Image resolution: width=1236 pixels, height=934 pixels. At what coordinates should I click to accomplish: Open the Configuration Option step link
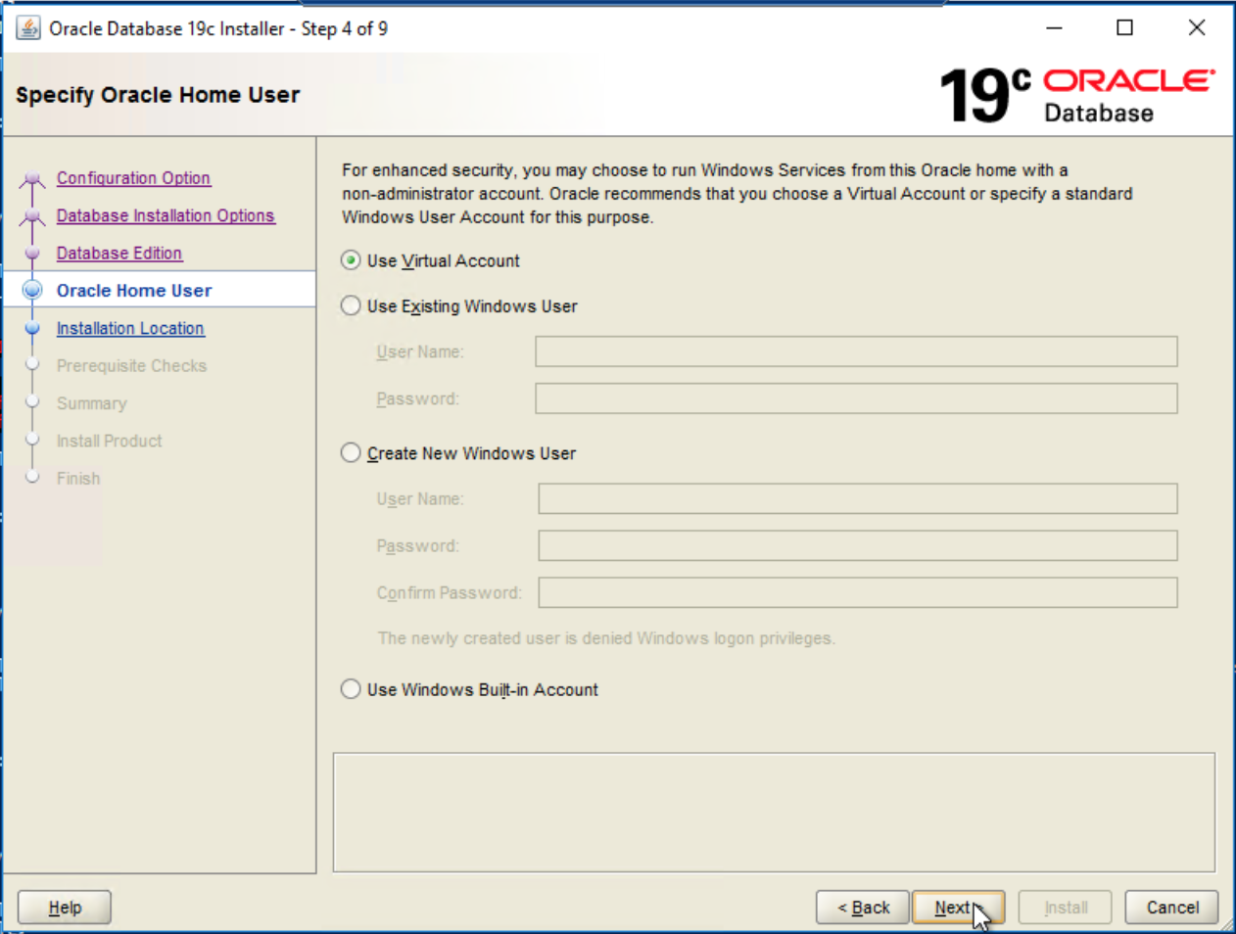pyautogui.click(x=133, y=178)
